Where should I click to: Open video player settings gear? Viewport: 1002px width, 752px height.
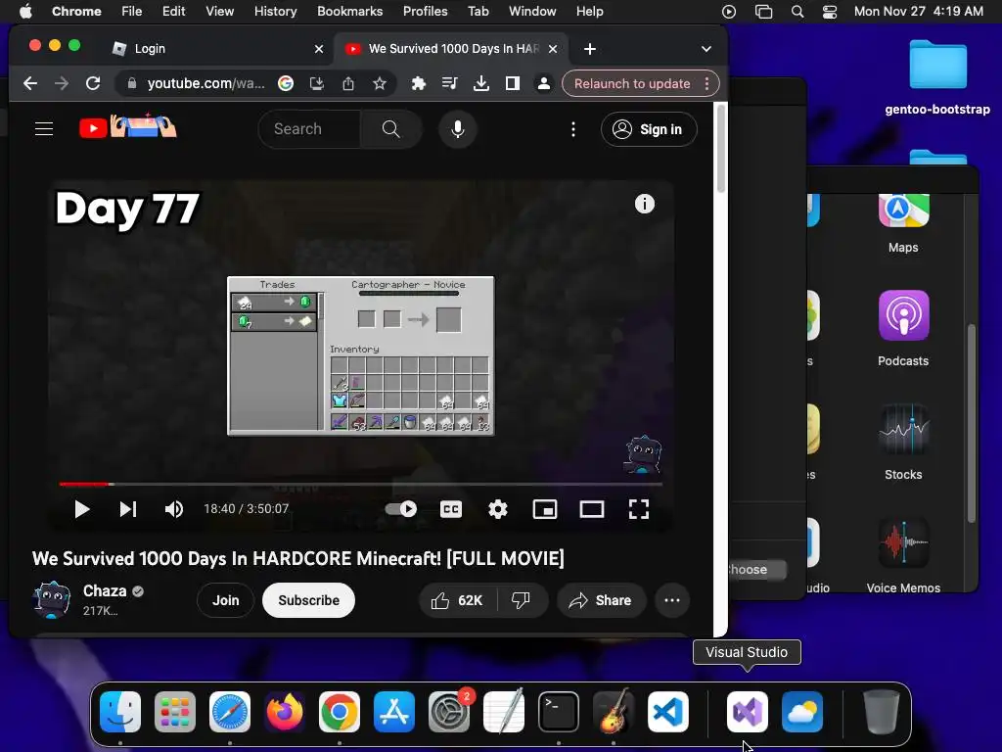[498, 509]
